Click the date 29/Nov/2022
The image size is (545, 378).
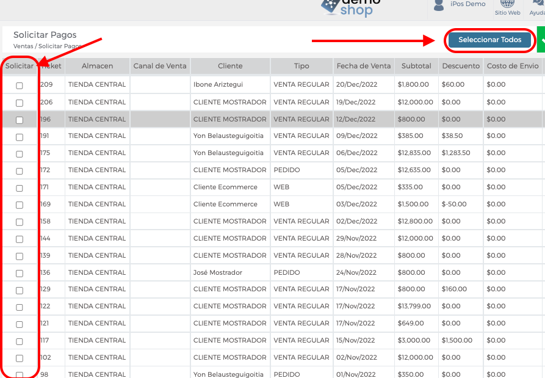(356, 238)
